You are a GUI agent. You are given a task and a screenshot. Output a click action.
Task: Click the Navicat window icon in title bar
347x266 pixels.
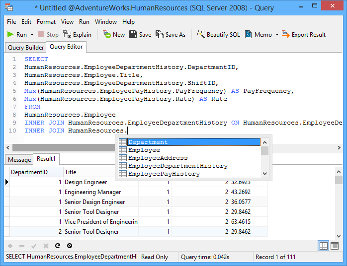pyautogui.click(x=9, y=8)
